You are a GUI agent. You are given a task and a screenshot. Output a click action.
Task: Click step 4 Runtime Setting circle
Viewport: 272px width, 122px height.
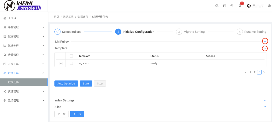240,32
